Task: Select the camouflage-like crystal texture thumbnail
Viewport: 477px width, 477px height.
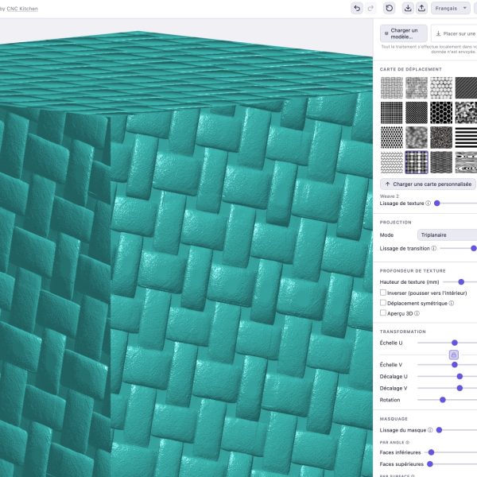Action: [466, 113]
